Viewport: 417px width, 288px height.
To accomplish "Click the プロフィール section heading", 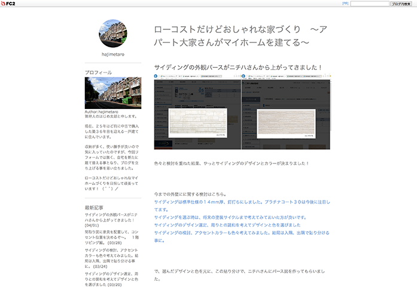I will [98, 72].
